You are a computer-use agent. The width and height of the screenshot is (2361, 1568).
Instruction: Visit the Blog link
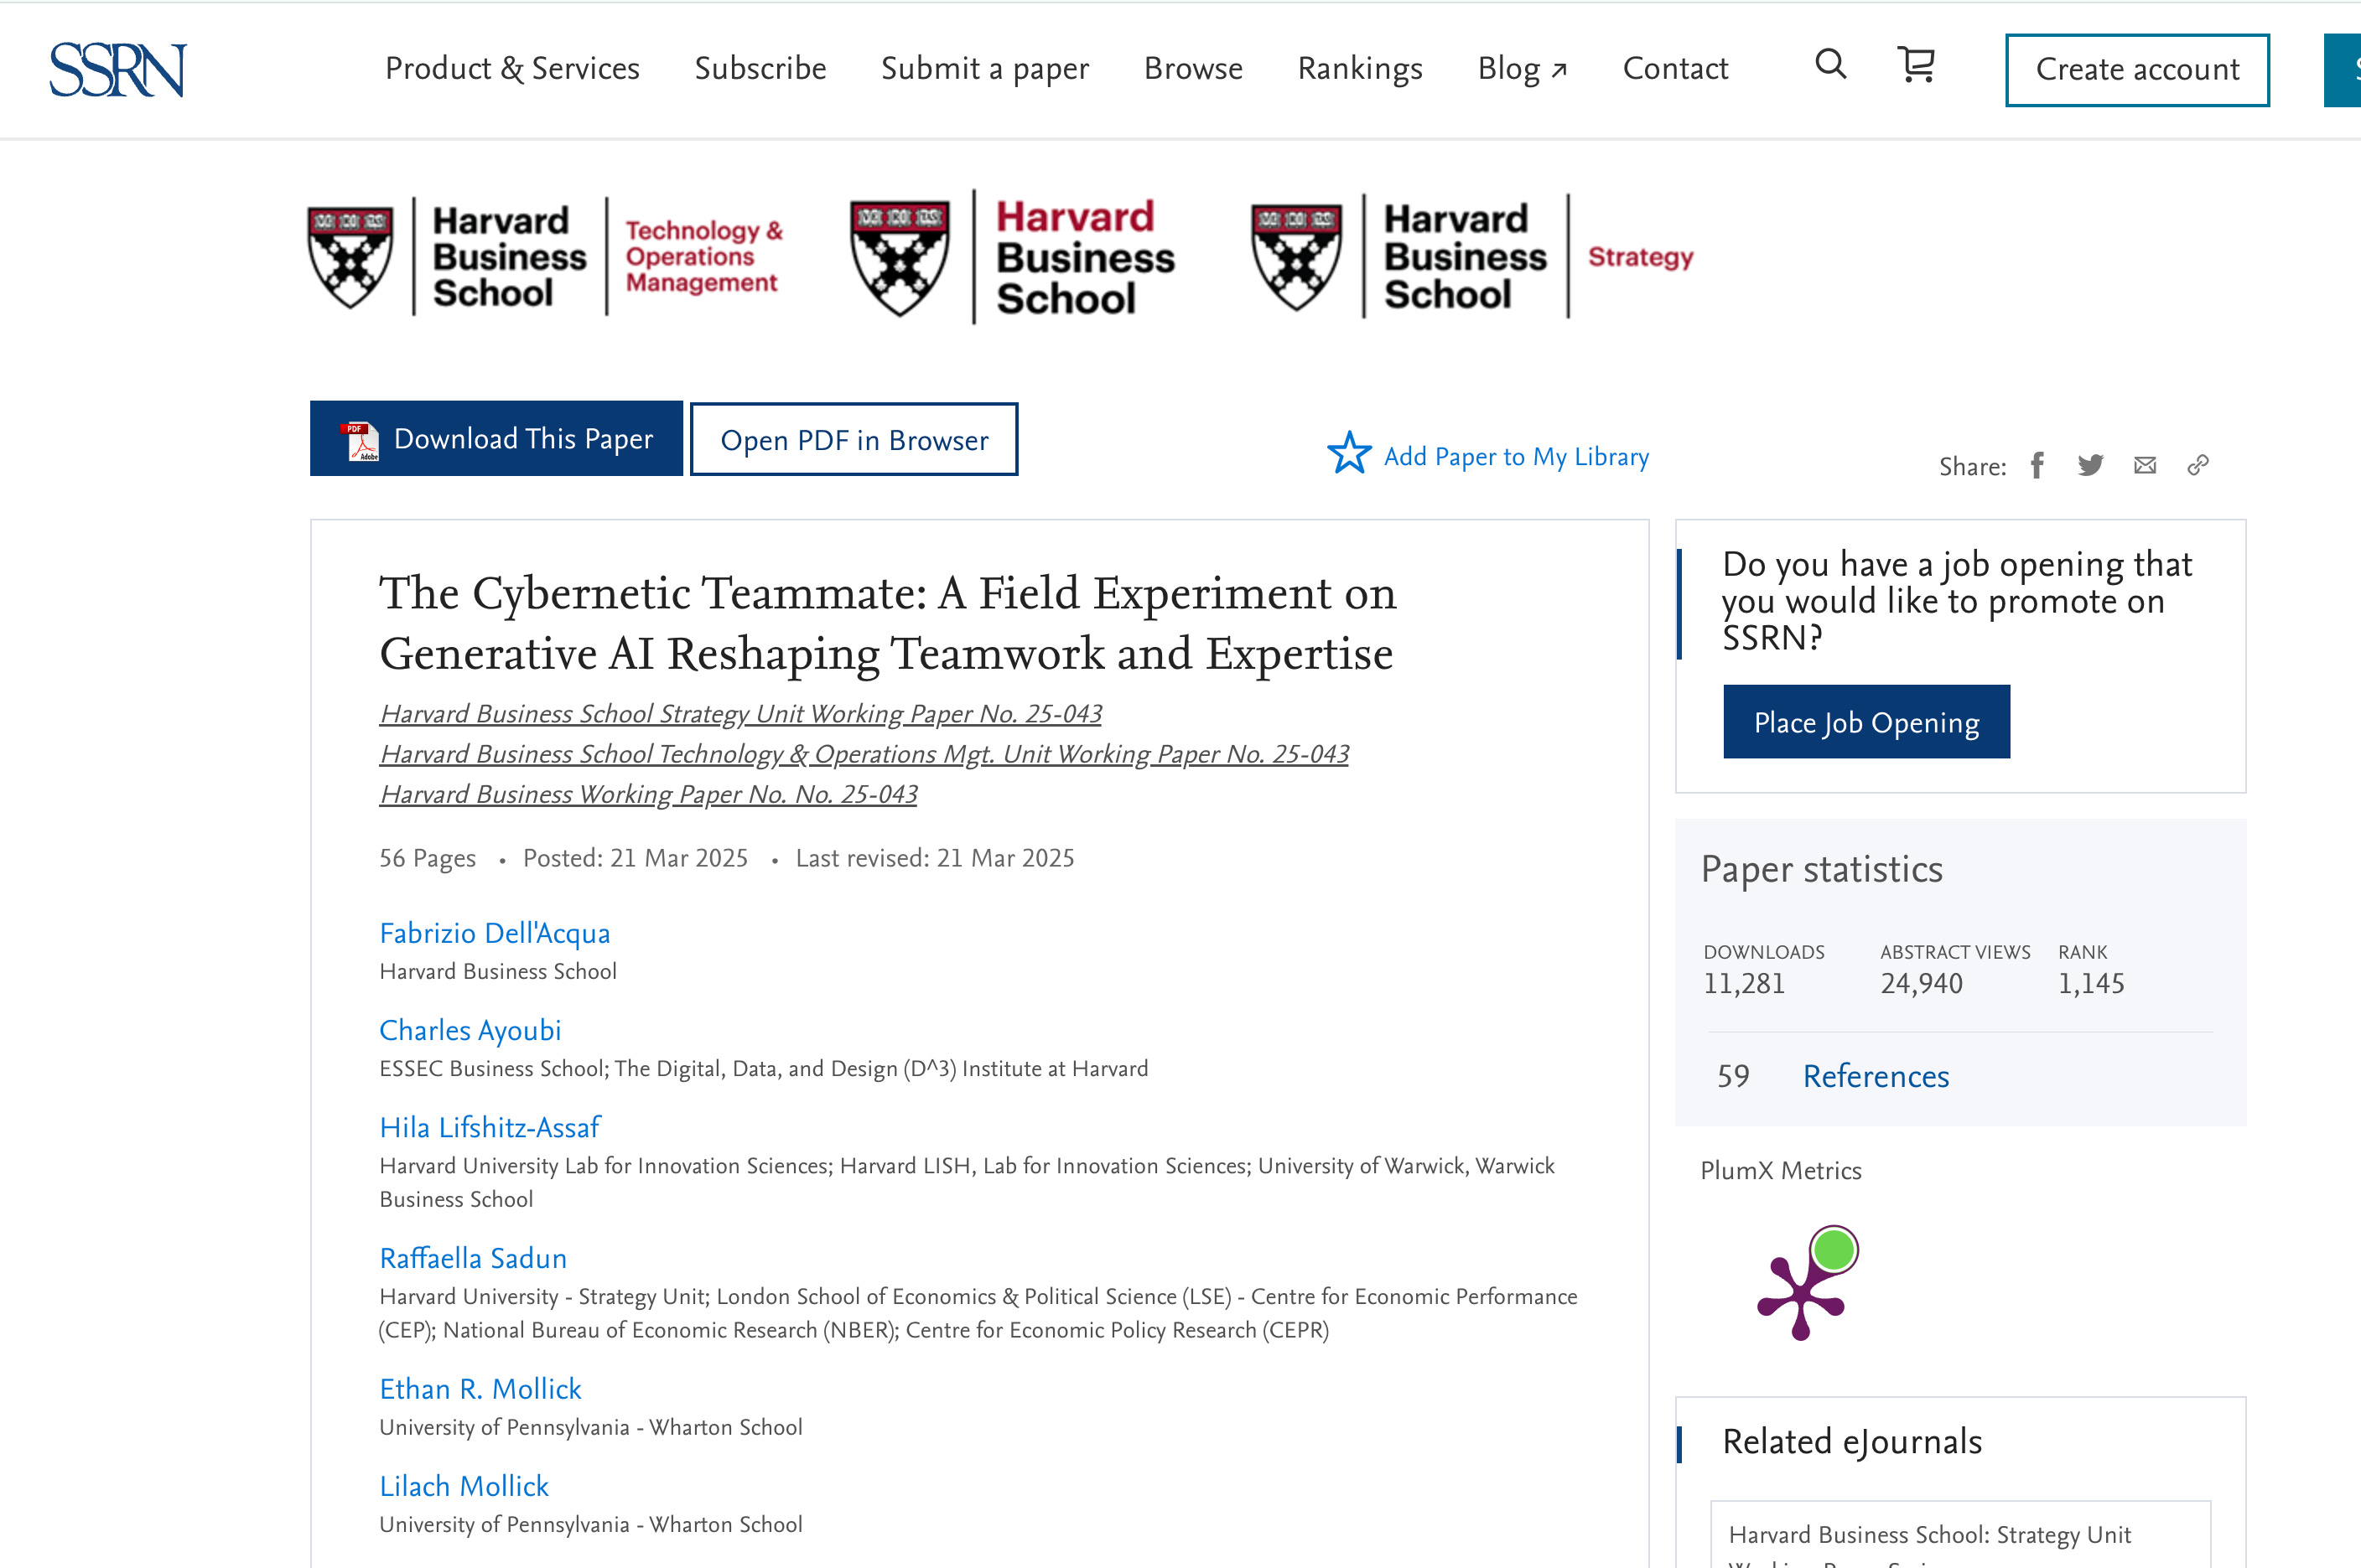(1522, 68)
